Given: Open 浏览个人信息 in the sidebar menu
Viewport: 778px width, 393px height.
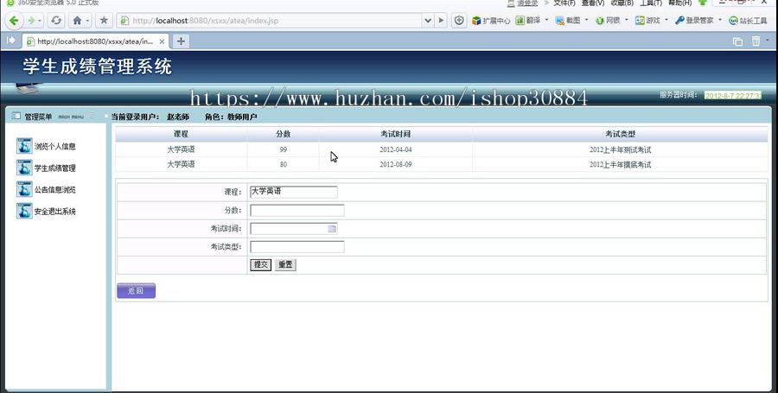Looking at the screenshot, I should (55, 146).
